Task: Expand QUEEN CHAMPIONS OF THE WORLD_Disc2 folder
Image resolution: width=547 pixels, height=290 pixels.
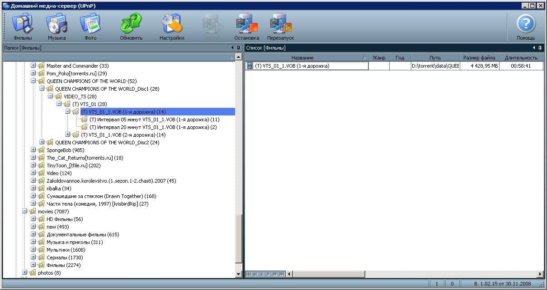Action: [42, 143]
